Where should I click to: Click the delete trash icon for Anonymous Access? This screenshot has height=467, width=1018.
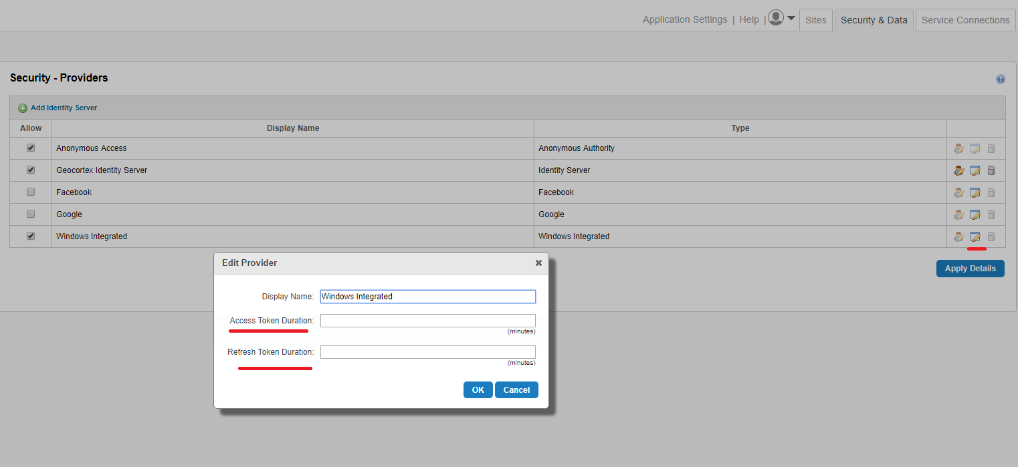click(991, 148)
